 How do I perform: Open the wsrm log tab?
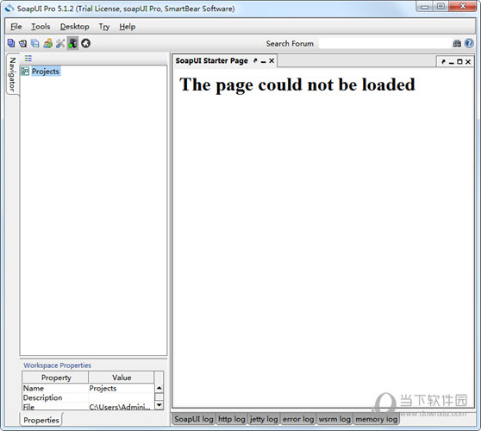coord(334,419)
